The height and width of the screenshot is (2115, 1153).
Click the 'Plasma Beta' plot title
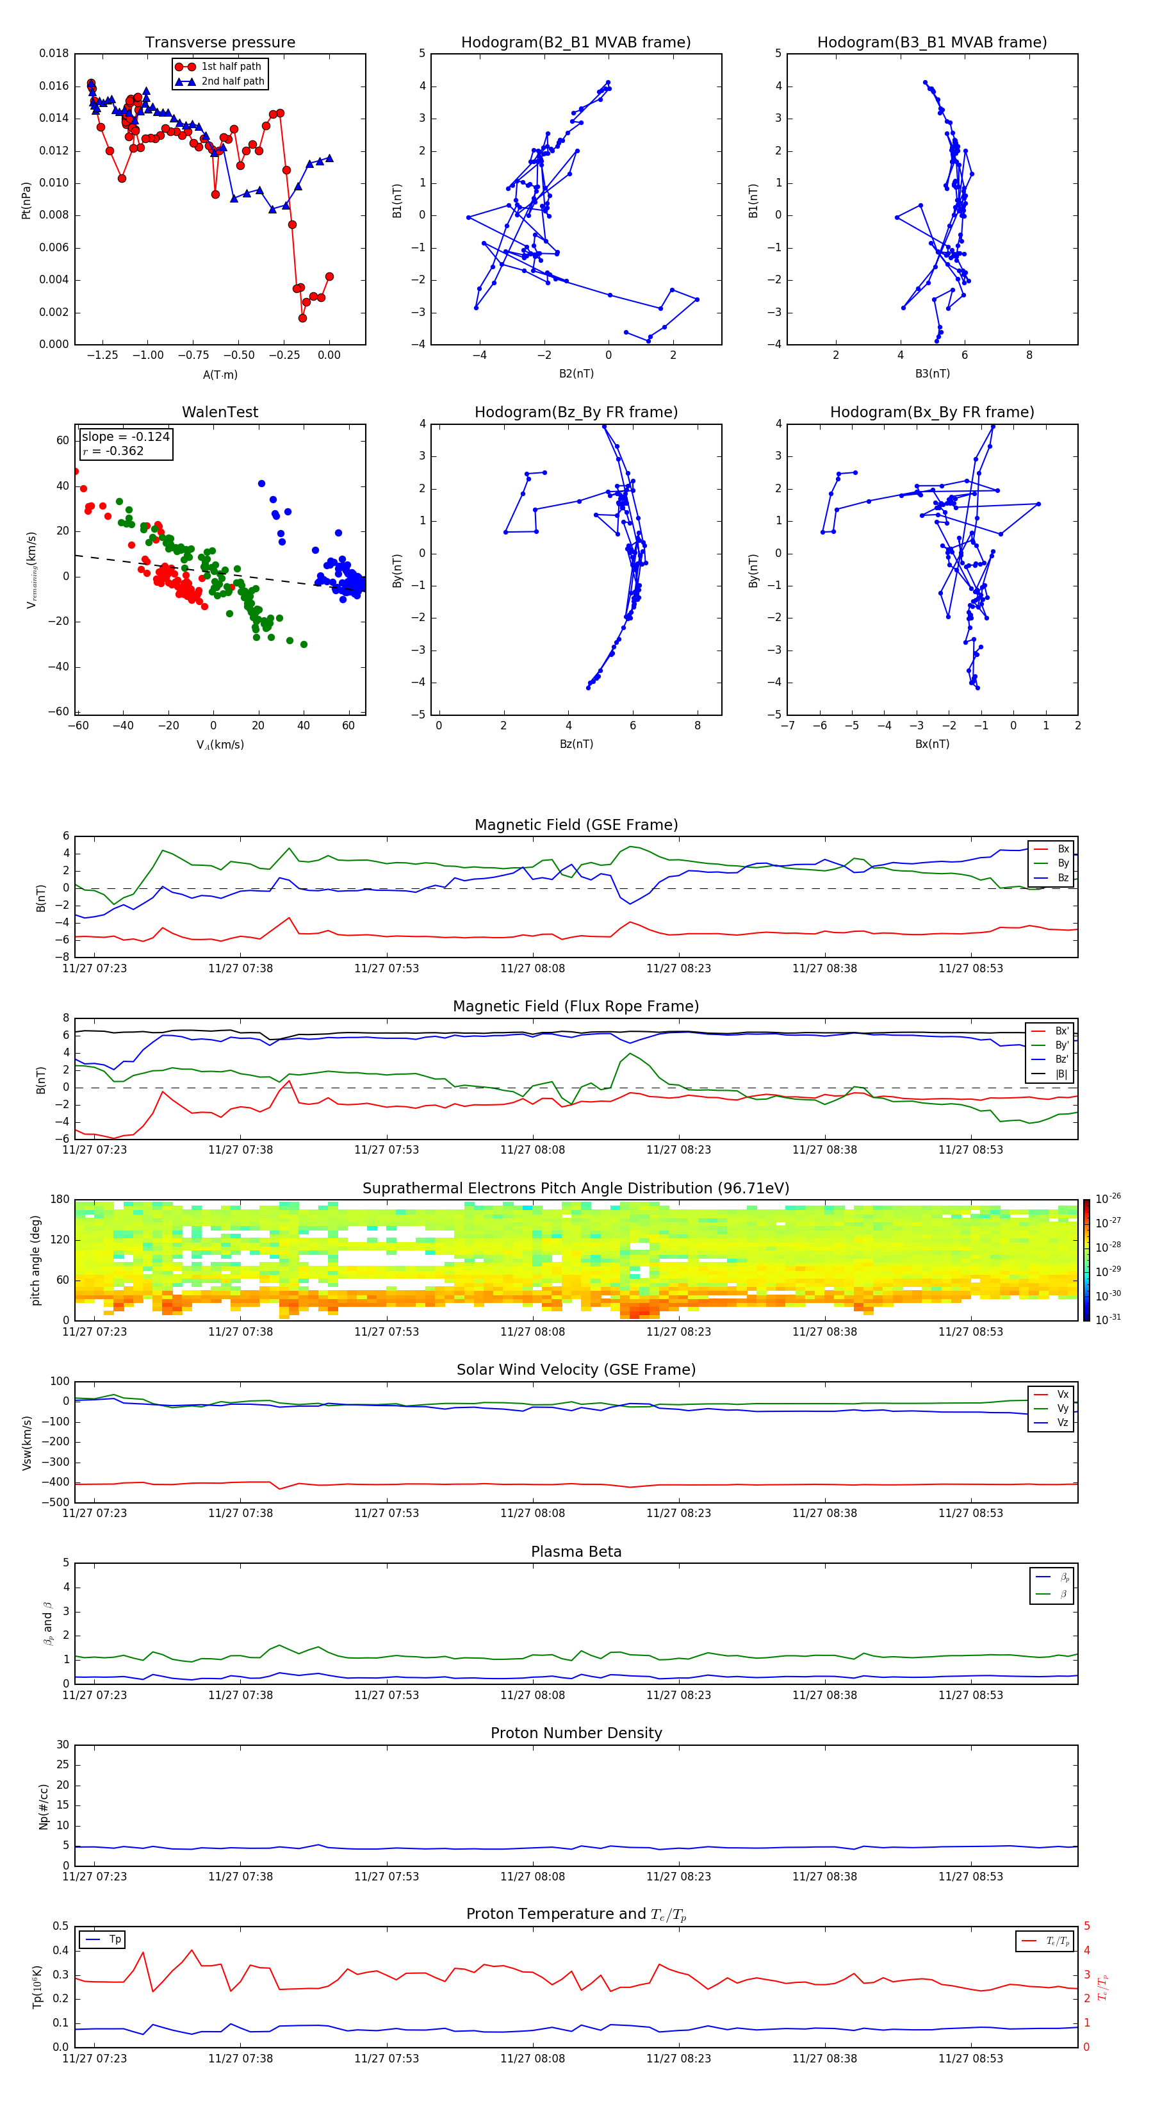pos(576,1552)
